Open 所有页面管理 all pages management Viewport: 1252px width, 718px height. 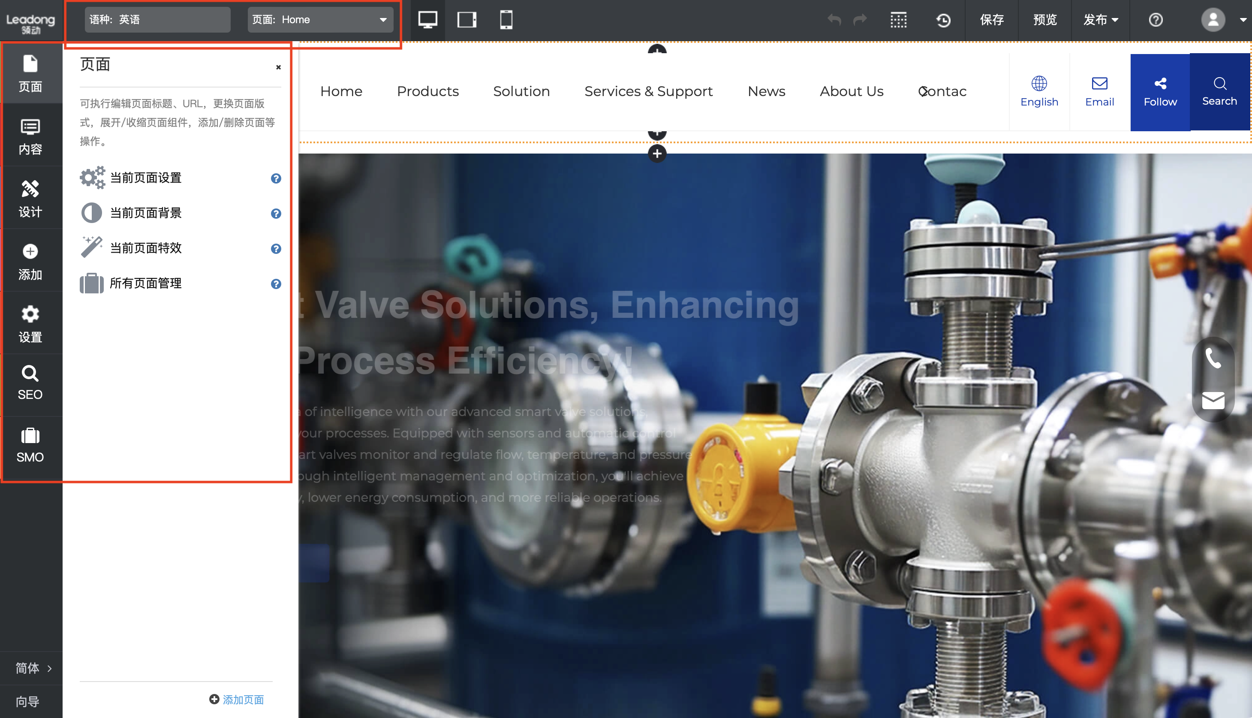(x=145, y=284)
